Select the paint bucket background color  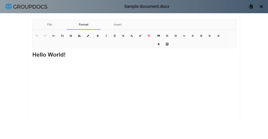tap(79, 36)
